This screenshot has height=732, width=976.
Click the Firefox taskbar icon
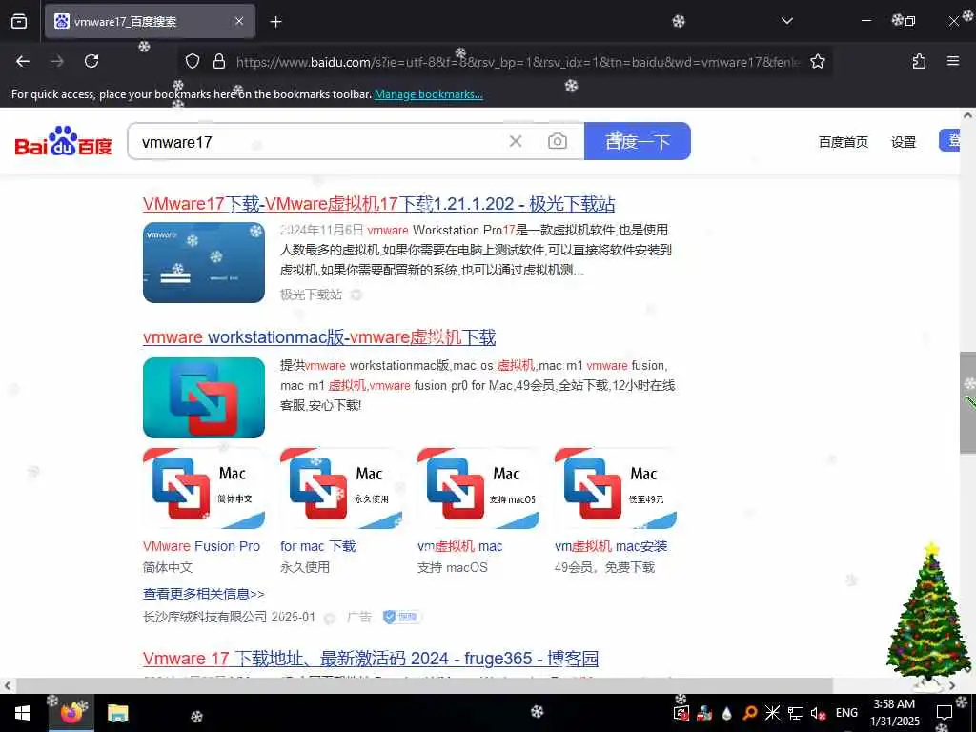point(71,713)
